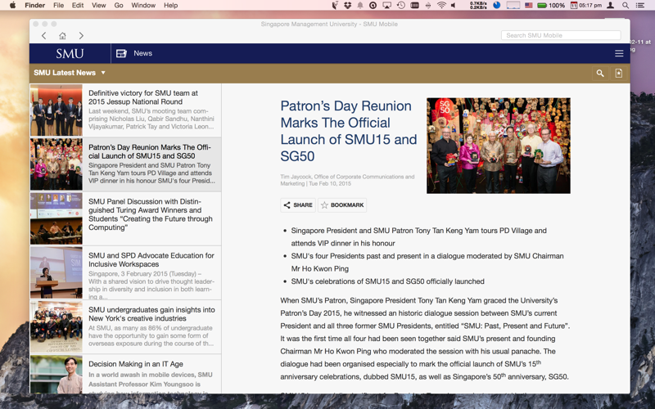Open news search with the magnifier icon

coord(600,73)
